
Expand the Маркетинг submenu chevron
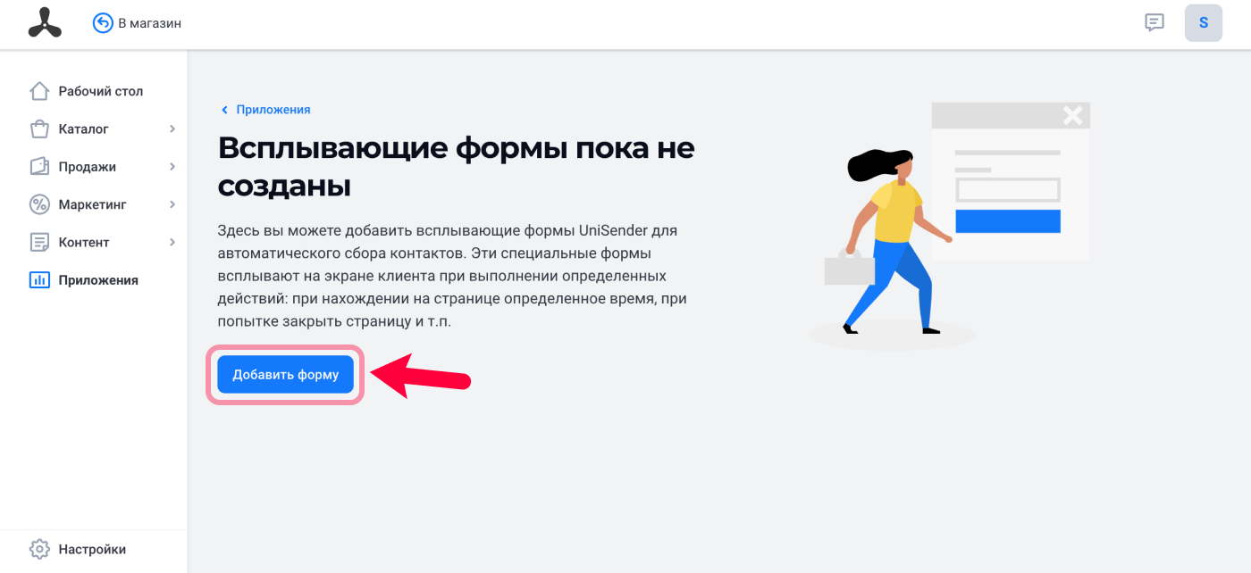[172, 204]
